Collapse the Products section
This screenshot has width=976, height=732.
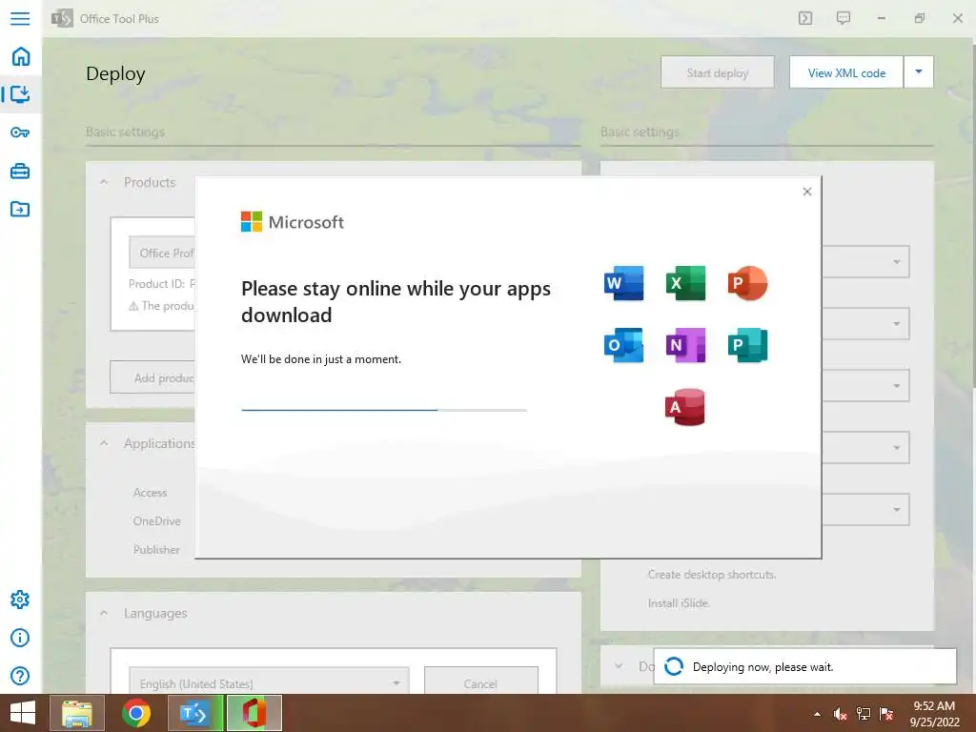(104, 182)
